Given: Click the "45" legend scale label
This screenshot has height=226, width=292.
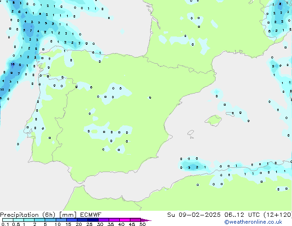Looking at the screenshot, I should click(x=132, y=224).
